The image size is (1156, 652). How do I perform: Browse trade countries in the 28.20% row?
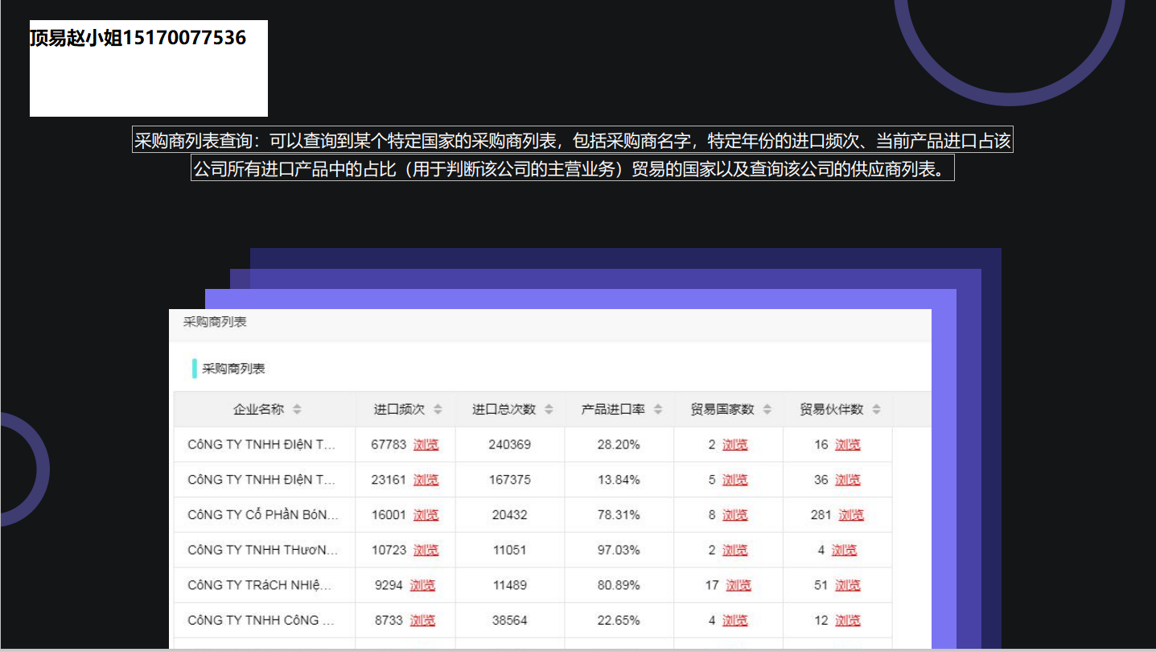[x=734, y=444]
